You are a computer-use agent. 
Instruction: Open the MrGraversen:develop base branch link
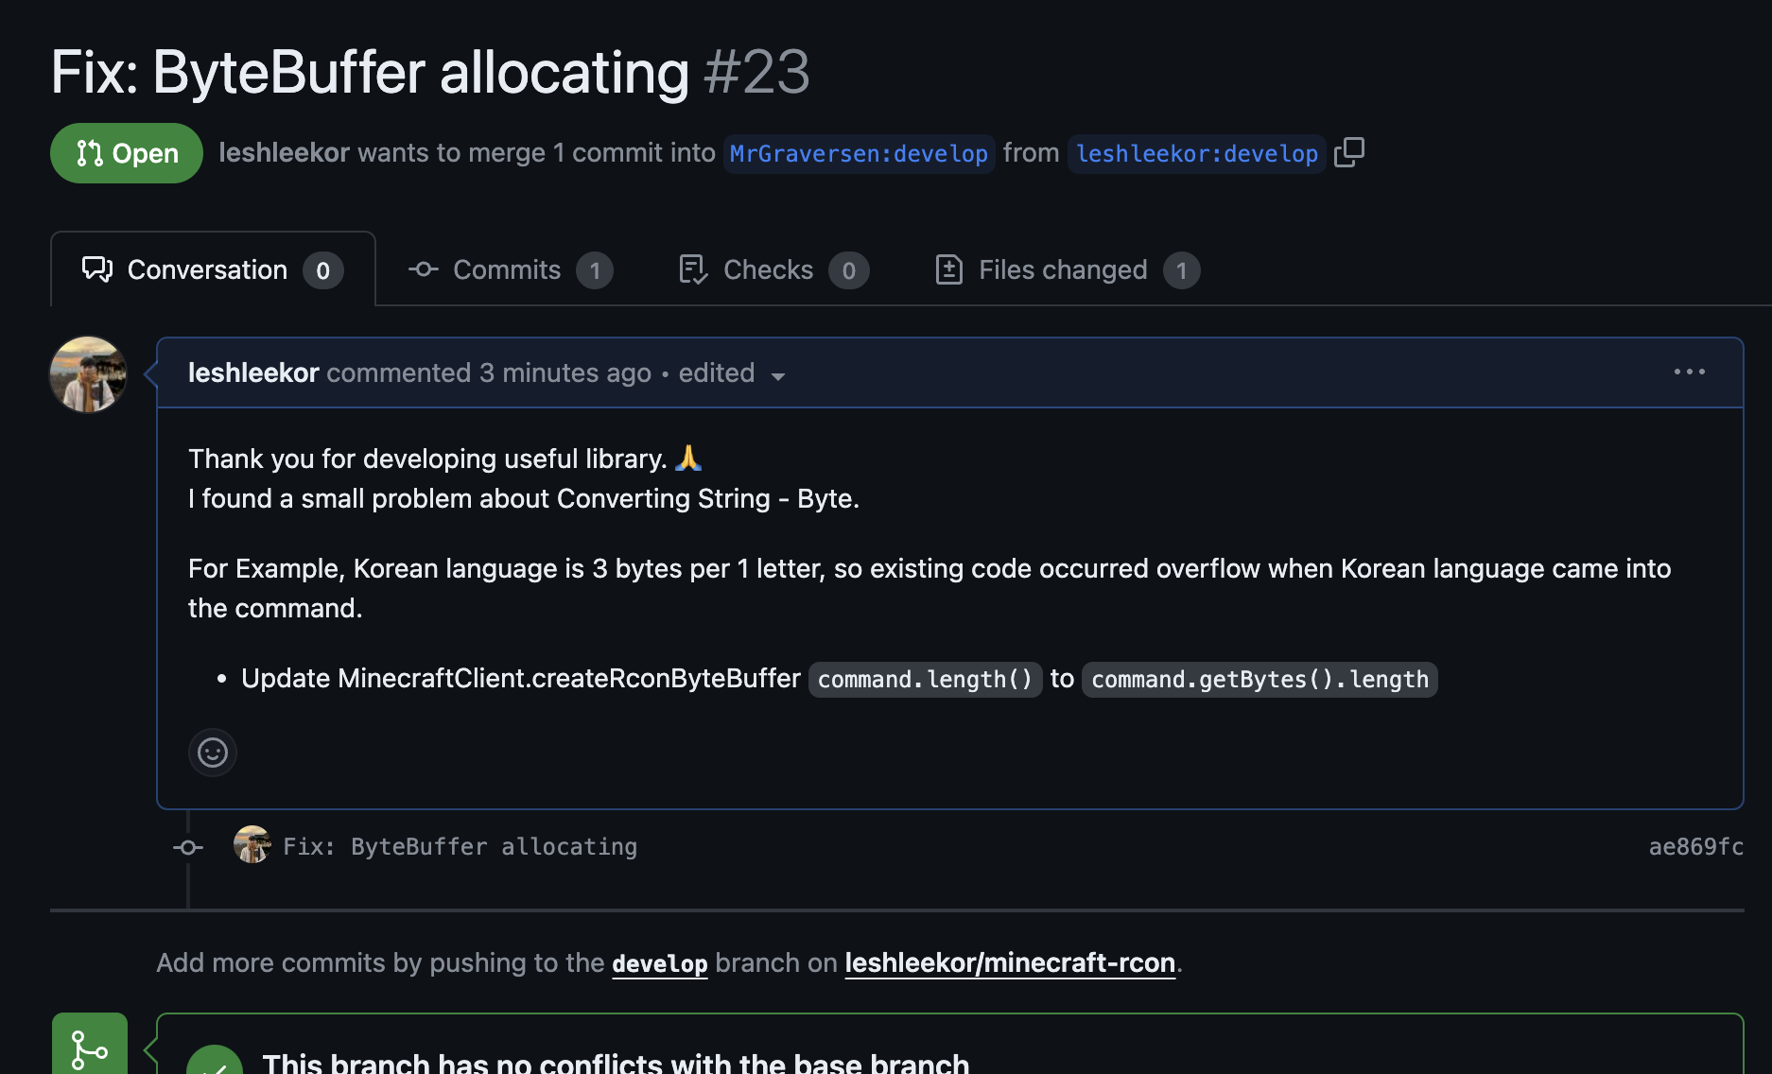coord(859,153)
